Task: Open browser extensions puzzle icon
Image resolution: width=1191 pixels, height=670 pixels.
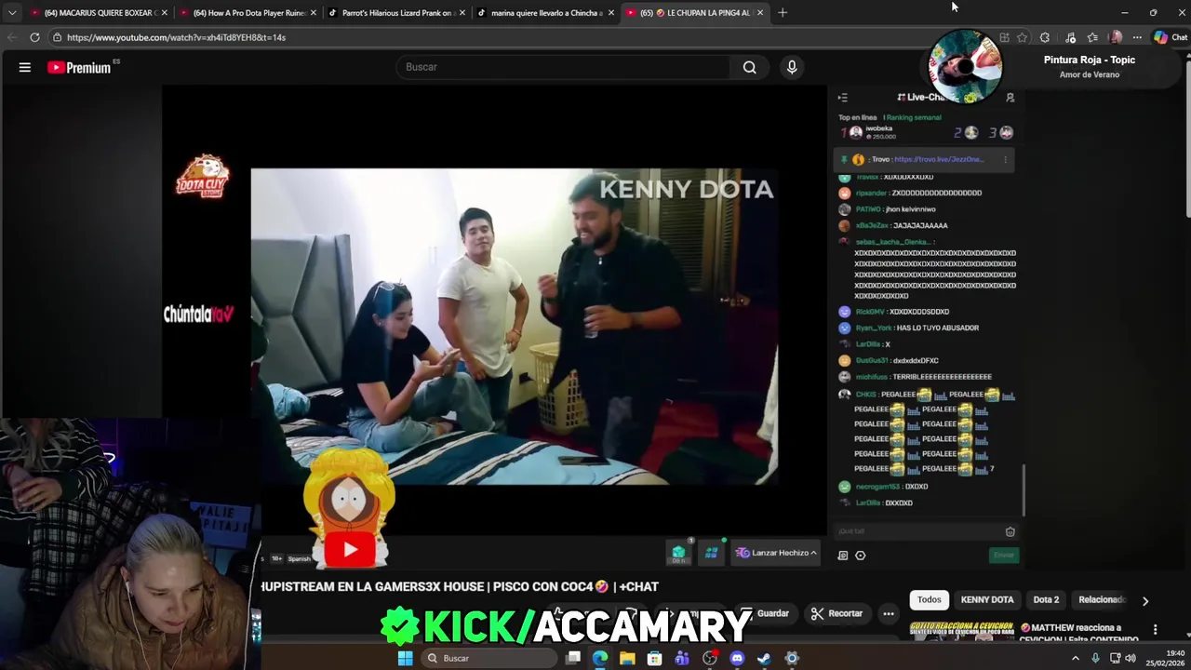Action: click(x=1045, y=37)
